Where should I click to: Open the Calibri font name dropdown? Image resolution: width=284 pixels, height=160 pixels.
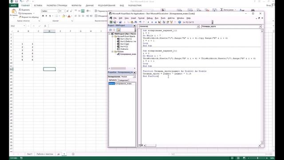pyautogui.click(x=58, y=11)
